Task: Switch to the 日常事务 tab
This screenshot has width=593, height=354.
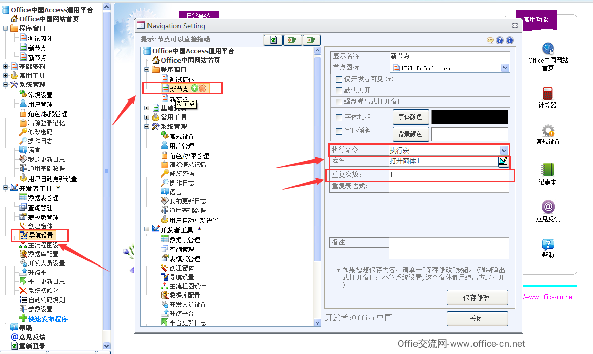Action: (198, 15)
